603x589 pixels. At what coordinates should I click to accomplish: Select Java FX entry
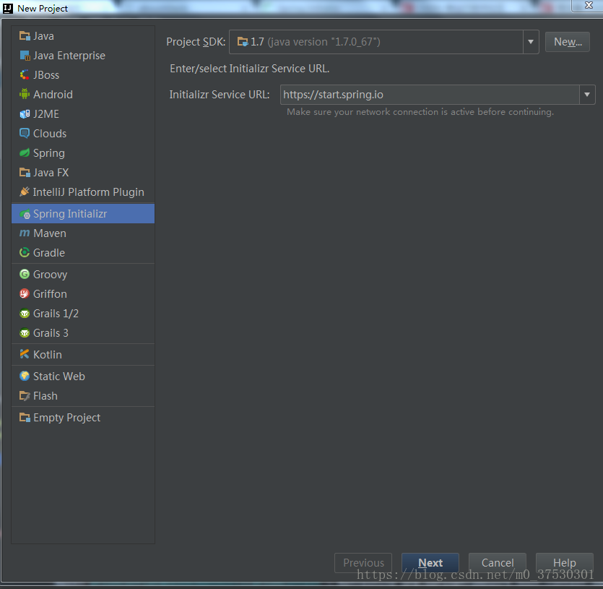[x=83, y=173]
